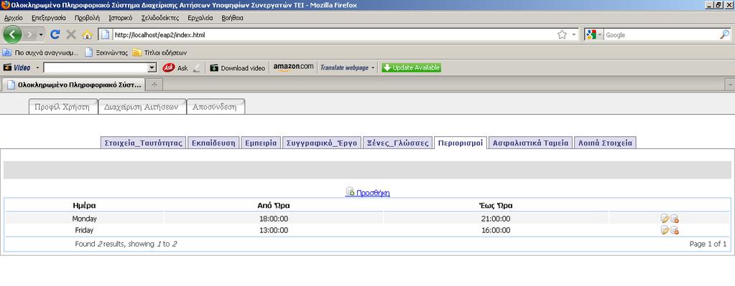Viewport: 735px width, 286px height.
Task: Click the Ask search button
Action: pos(175,68)
